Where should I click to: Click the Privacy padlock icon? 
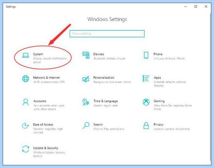point(146,125)
